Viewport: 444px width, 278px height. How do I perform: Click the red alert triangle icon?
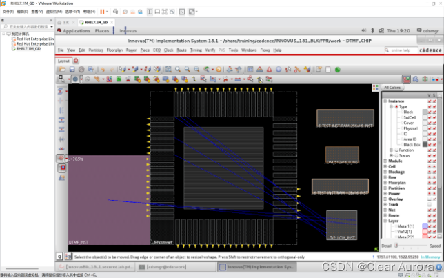(x=269, y=70)
